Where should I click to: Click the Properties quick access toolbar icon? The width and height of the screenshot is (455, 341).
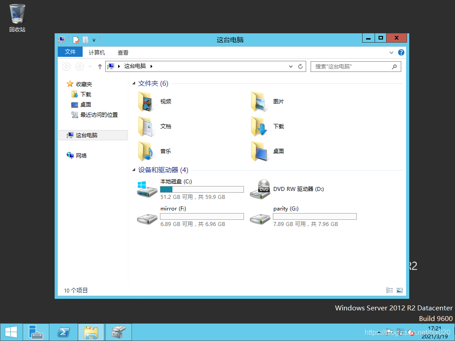(x=76, y=40)
